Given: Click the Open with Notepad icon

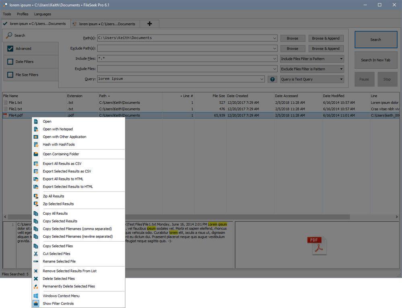Looking at the screenshot, I should coord(36,129).
